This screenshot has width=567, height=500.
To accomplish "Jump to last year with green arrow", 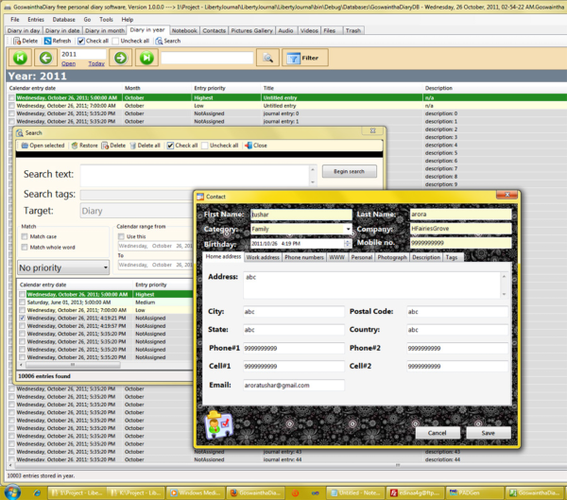I will coord(146,59).
